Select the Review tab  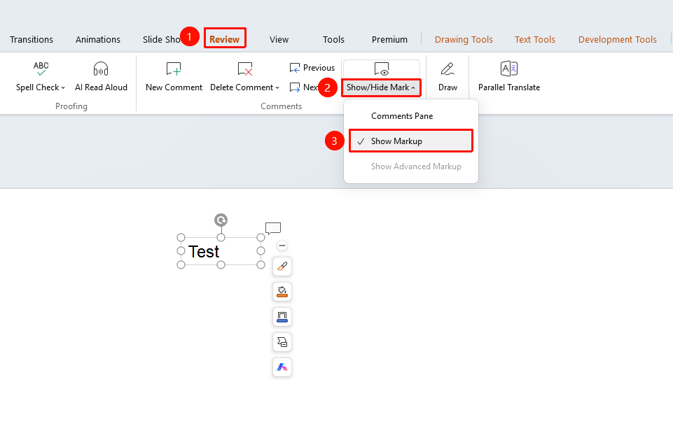click(x=225, y=39)
